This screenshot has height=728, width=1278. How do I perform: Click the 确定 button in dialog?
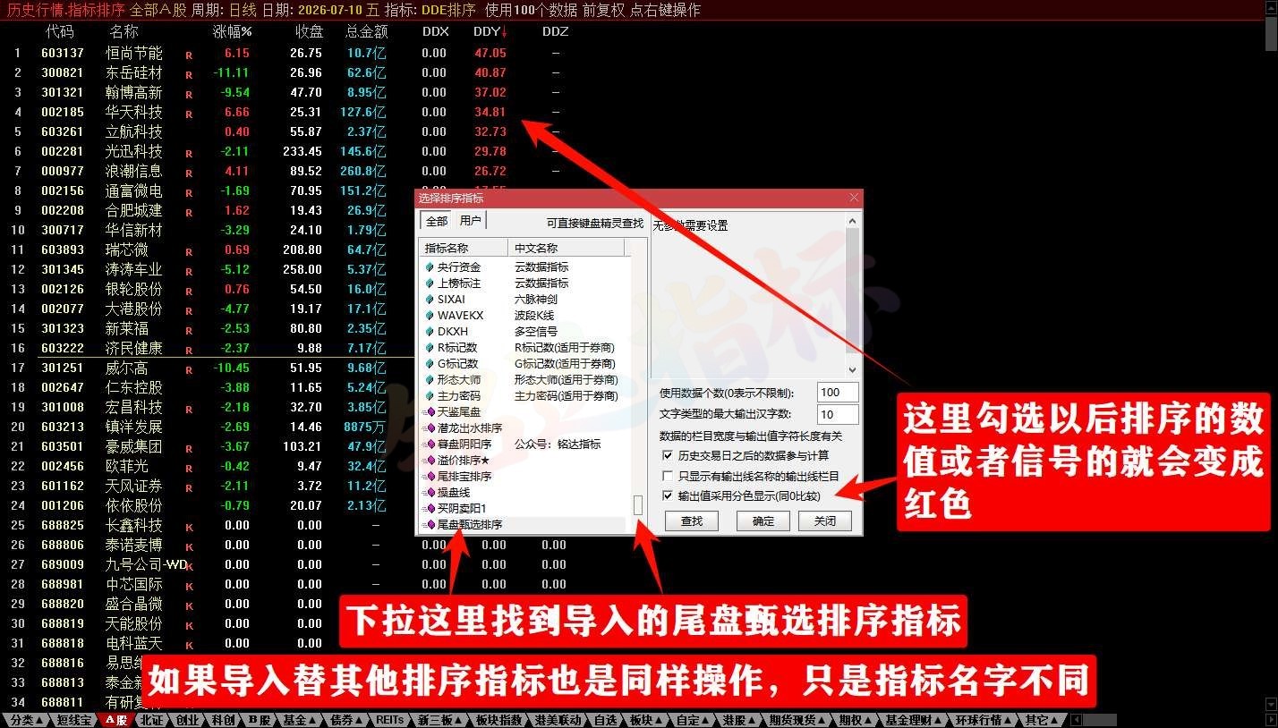click(x=763, y=521)
